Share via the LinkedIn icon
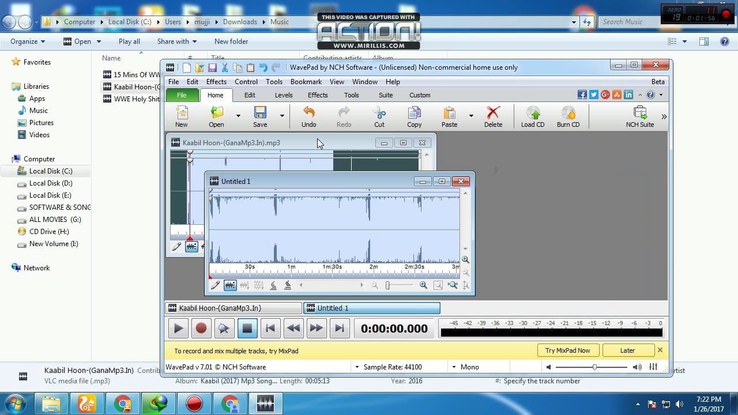Viewport: 738px width, 415px height. click(x=628, y=95)
